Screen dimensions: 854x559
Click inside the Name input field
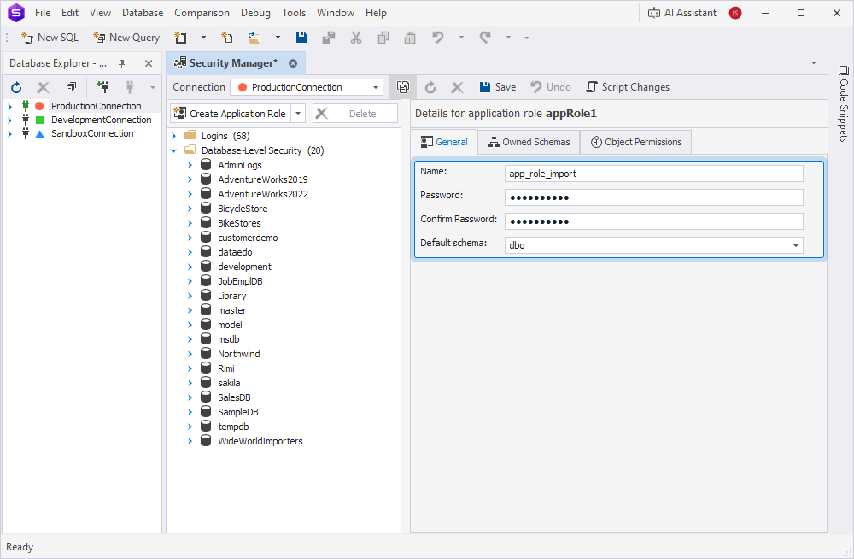tap(653, 173)
